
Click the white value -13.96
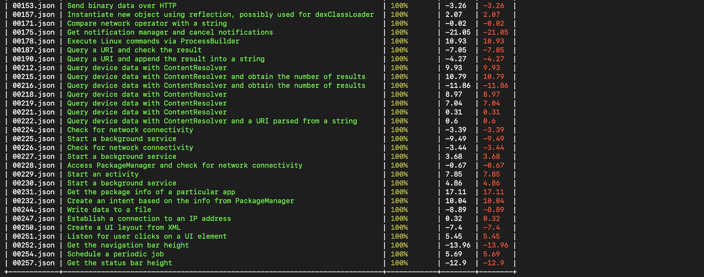[458, 245]
